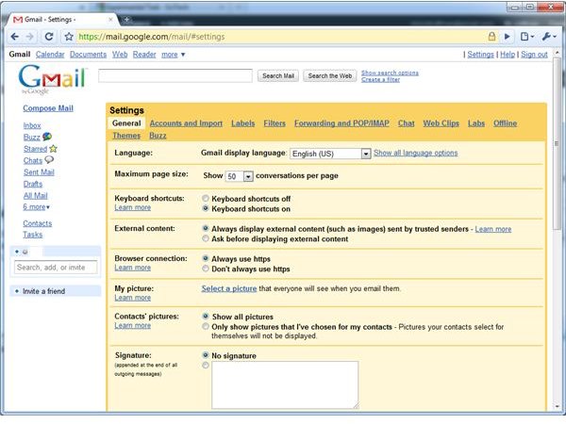Click Compose Mail
Viewport: 566px width, 424px height.
(x=48, y=108)
